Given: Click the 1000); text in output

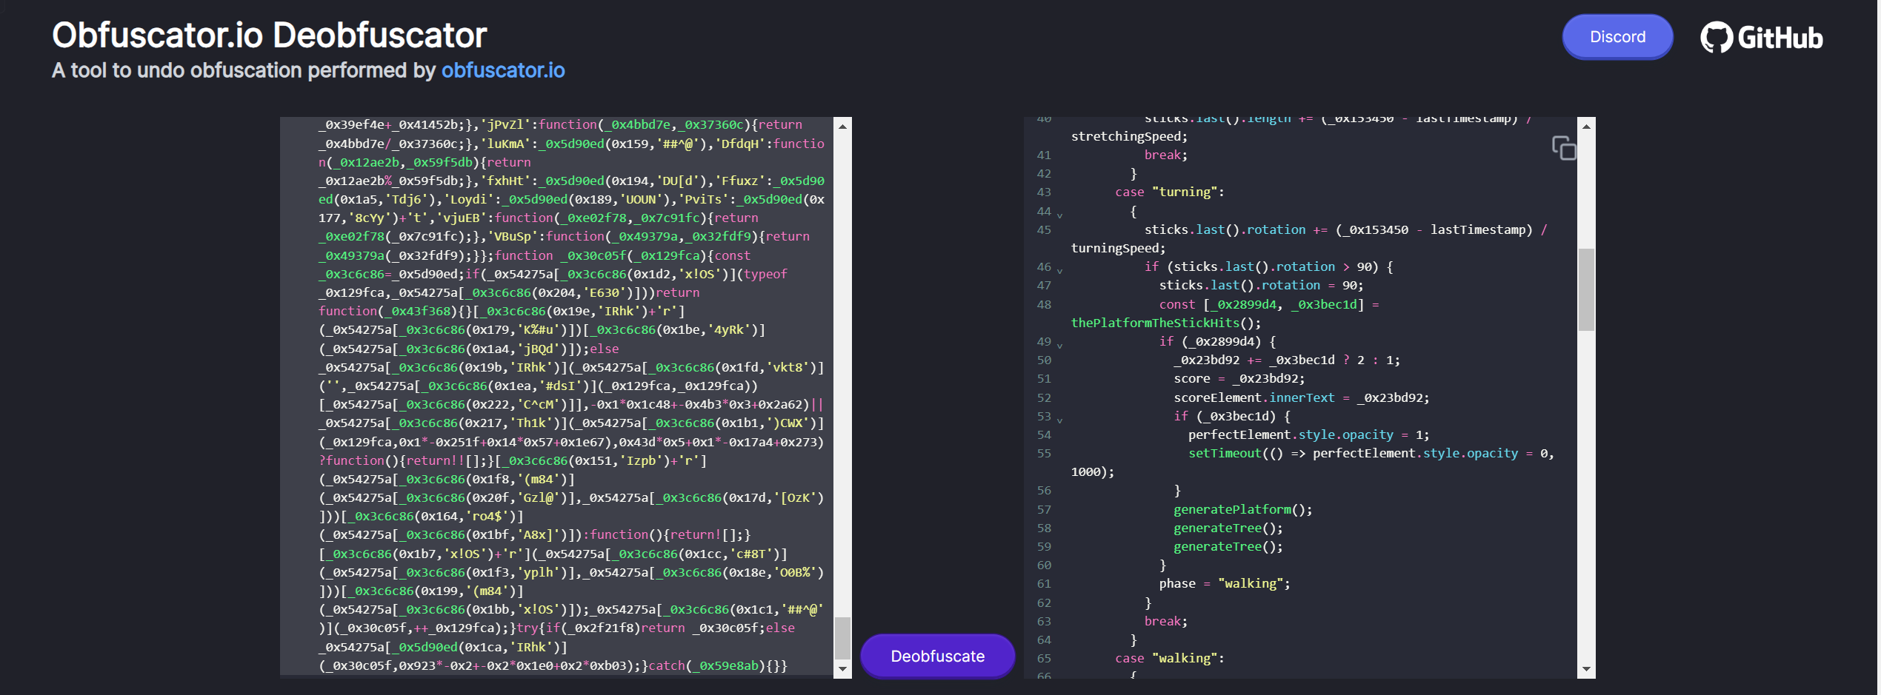Looking at the screenshot, I should click(x=1093, y=471).
